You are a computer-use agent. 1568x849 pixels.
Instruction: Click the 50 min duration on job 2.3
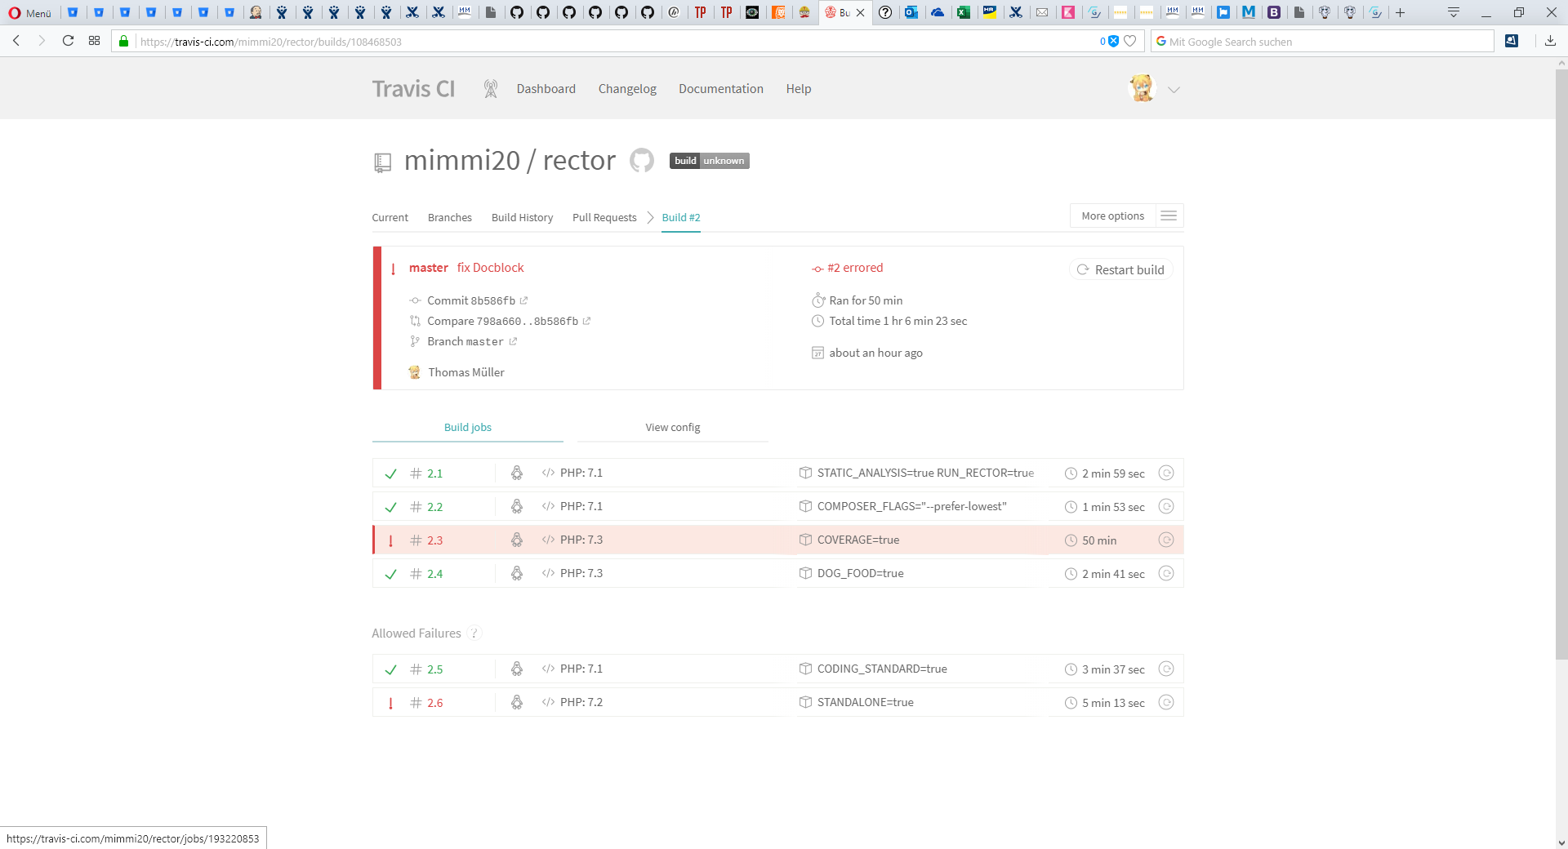(1099, 540)
